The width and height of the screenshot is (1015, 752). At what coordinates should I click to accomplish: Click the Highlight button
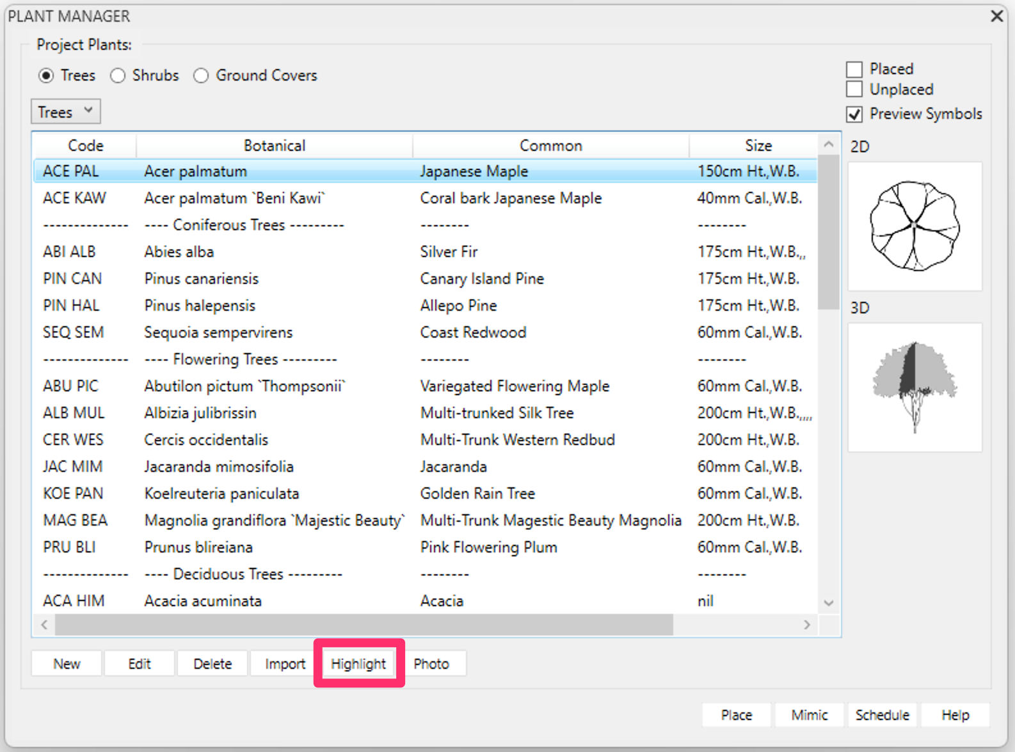click(358, 664)
